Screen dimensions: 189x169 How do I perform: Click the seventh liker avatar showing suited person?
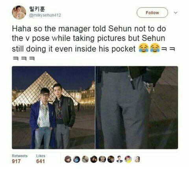coord(120,159)
